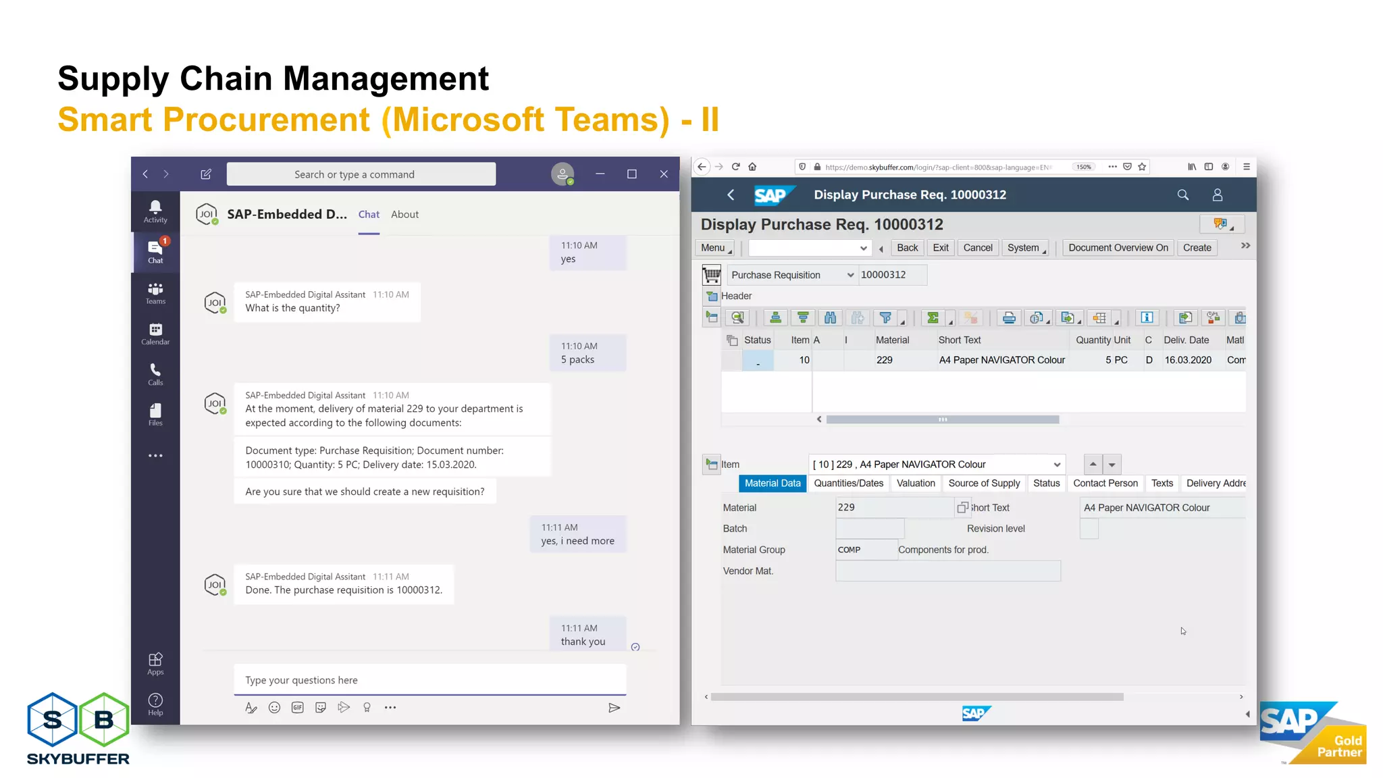Switch to the Quantities/Dates tab

point(848,483)
